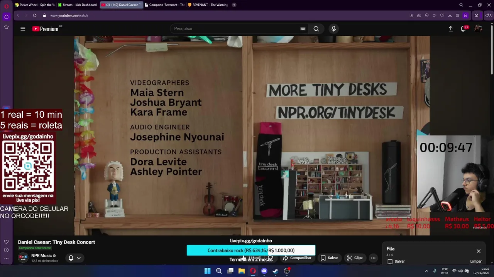
Task: Open more actions three-dot menu
Action: pos(373,258)
